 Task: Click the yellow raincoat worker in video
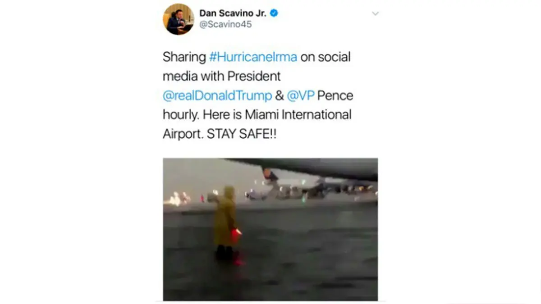pos(225,221)
